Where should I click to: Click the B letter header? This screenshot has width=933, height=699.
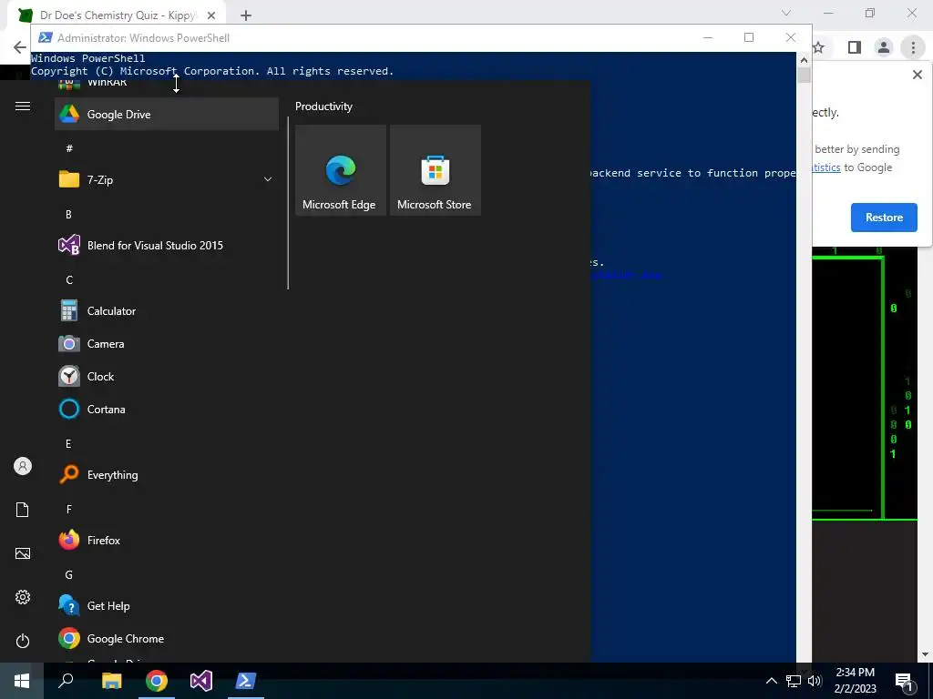[68, 214]
